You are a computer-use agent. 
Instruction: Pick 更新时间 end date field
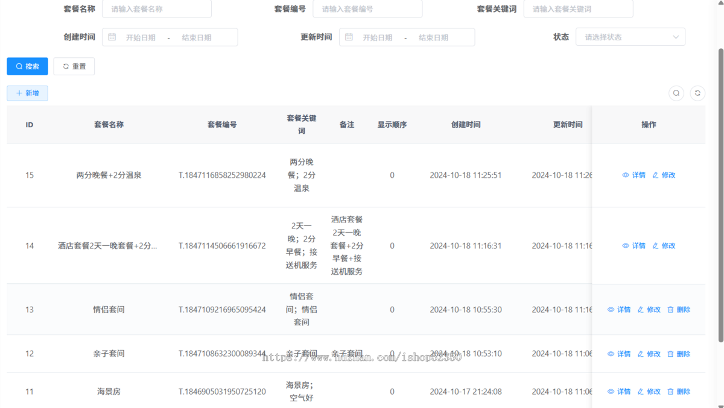coord(433,37)
